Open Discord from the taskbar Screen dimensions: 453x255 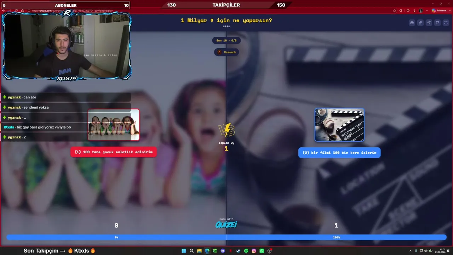tap(223, 251)
